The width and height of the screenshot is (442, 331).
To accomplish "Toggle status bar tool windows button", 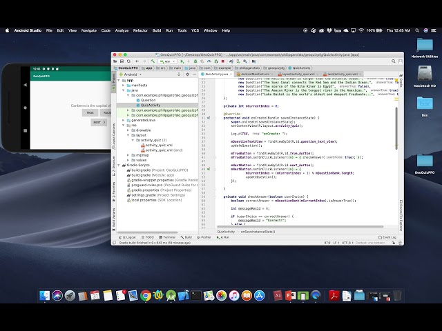I will coord(114,243).
